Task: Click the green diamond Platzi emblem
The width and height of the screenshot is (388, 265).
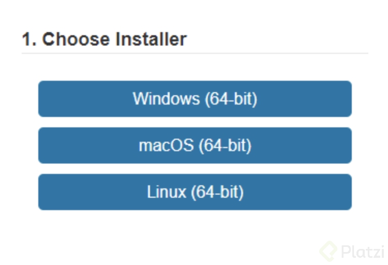Action: 328,251
